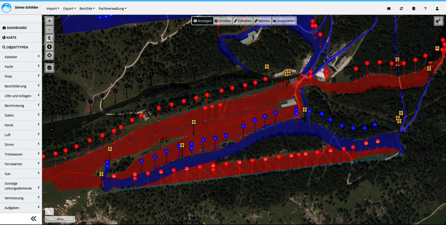Expand the Beschilderung category

tap(21, 86)
